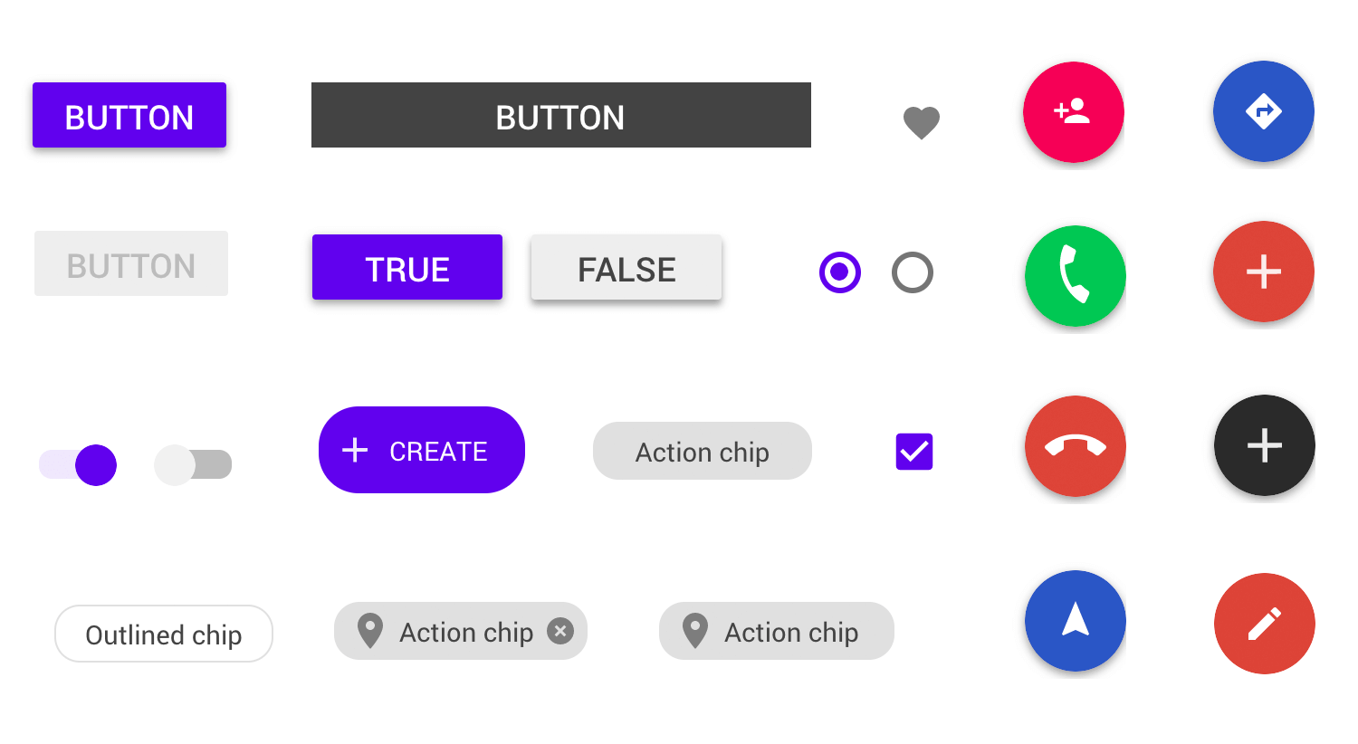Click the pink add-contact floating action button
This screenshot has width=1358, height=744.
coord(1074,112)
